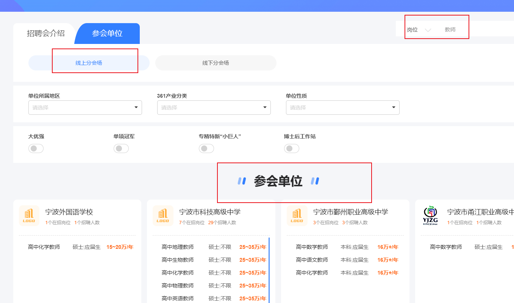Expand the 岗位 search type selector
The height and width of the screenshot is (303, 514).
point(419,30)
